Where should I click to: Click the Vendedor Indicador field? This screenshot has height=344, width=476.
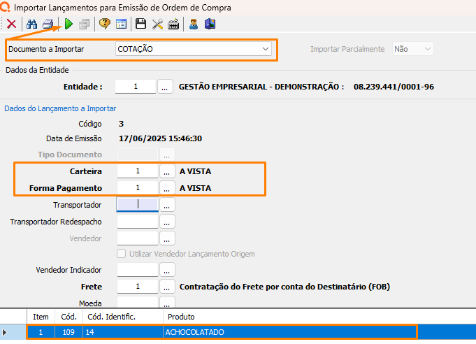click(138, 270)
